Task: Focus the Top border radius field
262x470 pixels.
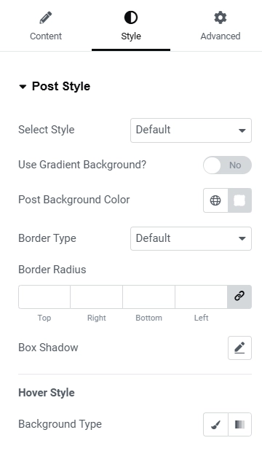Action: point(44,297)
